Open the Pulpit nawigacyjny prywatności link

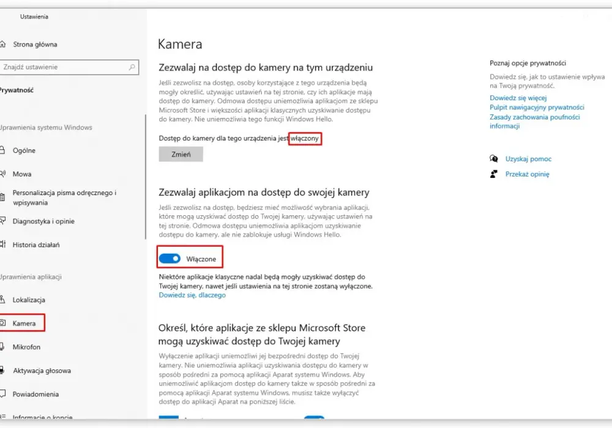click(537, 107)
